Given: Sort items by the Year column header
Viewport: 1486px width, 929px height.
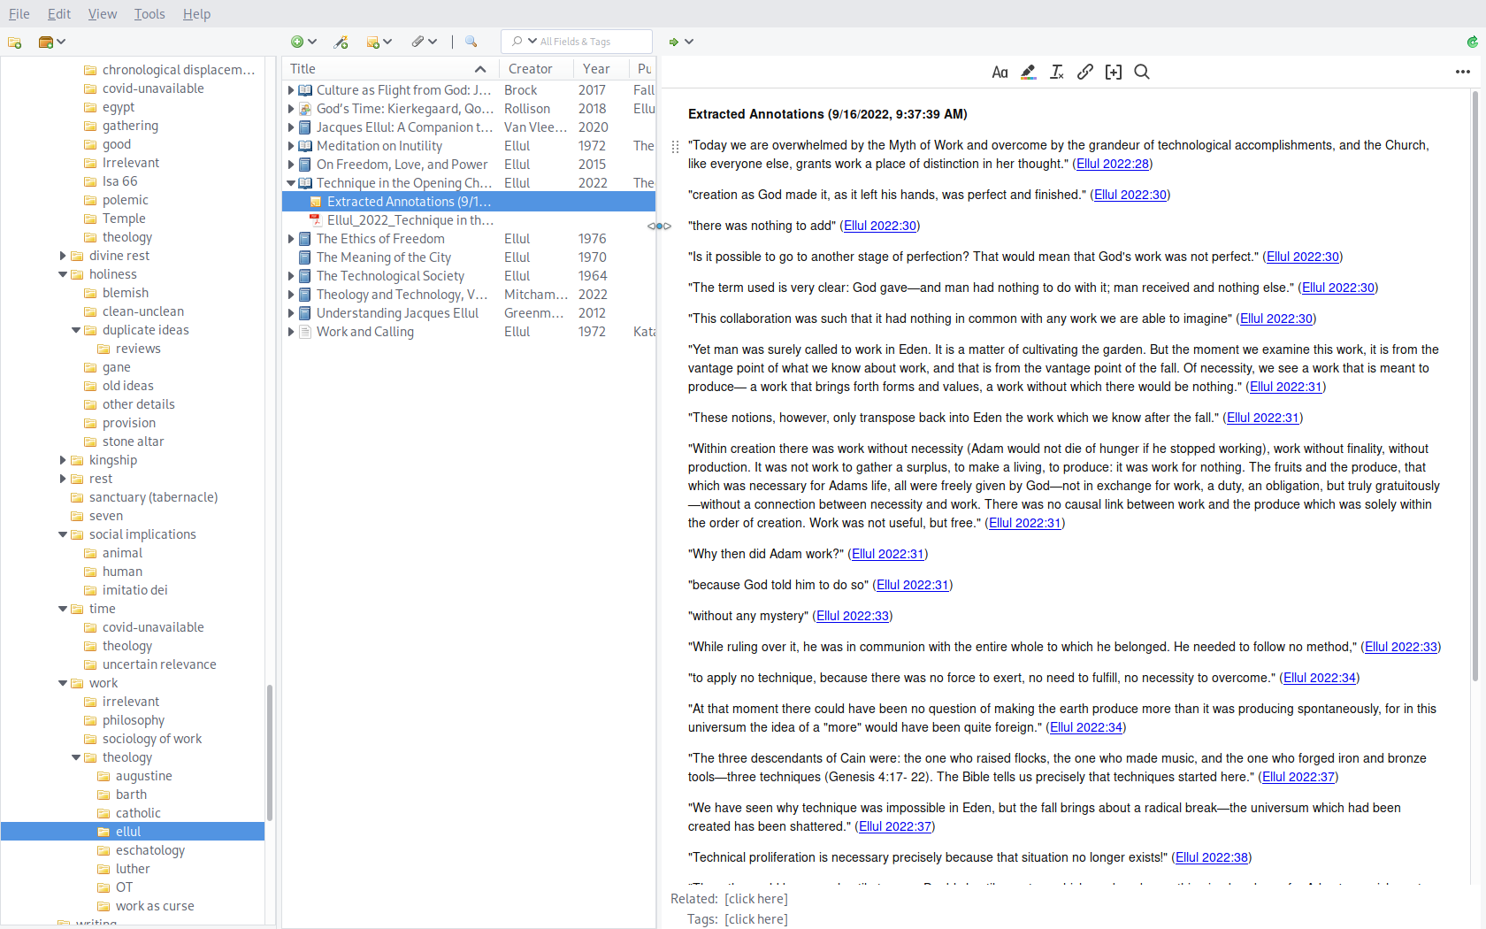Looking at the screenshot, I should pyautogui.click(x=601, y=69).
